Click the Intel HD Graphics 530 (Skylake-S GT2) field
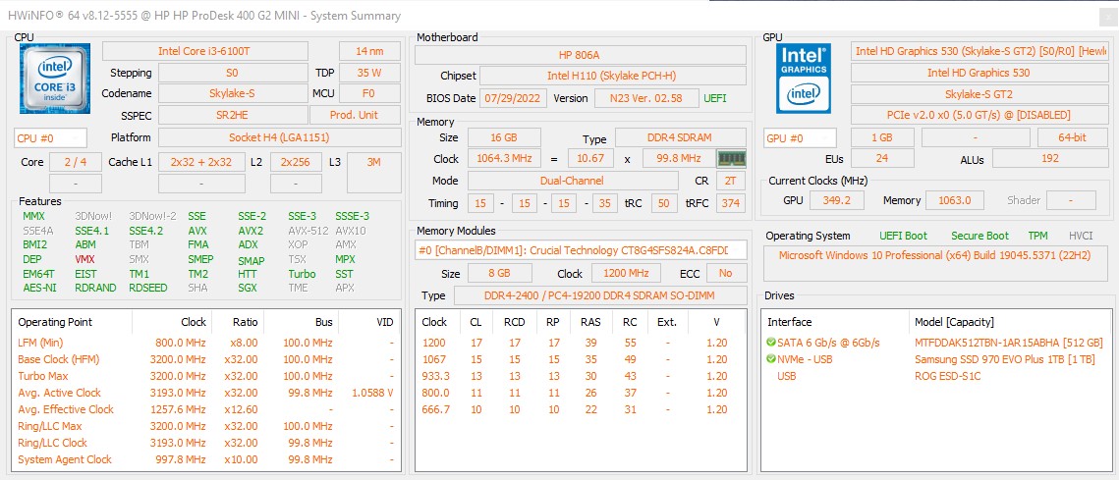This screenshot has height=480, width=1119. click(979, 51)
